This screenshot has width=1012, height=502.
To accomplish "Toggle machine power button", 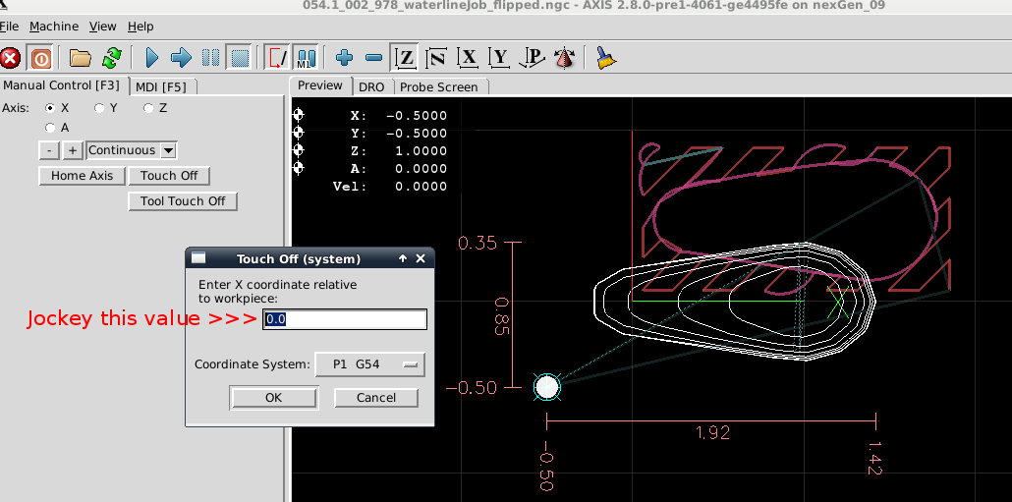I will [40, 58].
